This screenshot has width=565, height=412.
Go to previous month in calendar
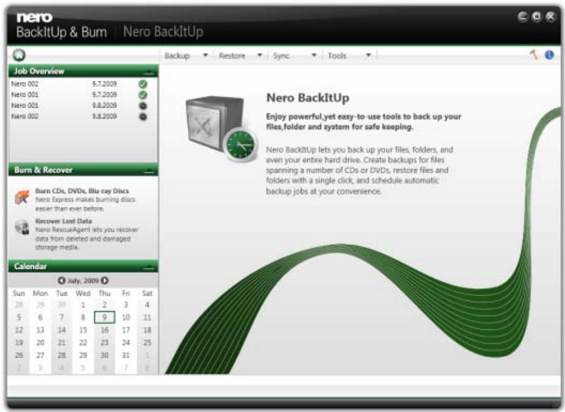tap(62, 280)
